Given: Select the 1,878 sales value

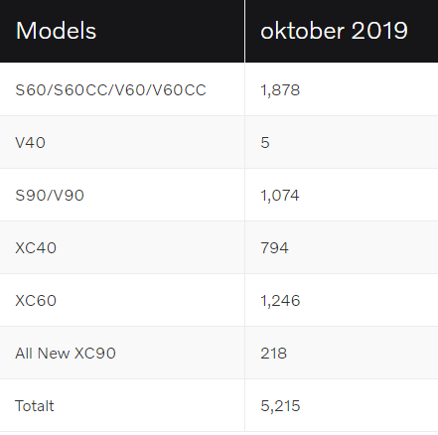Looking at the screenshot, I should click(280, 90).
